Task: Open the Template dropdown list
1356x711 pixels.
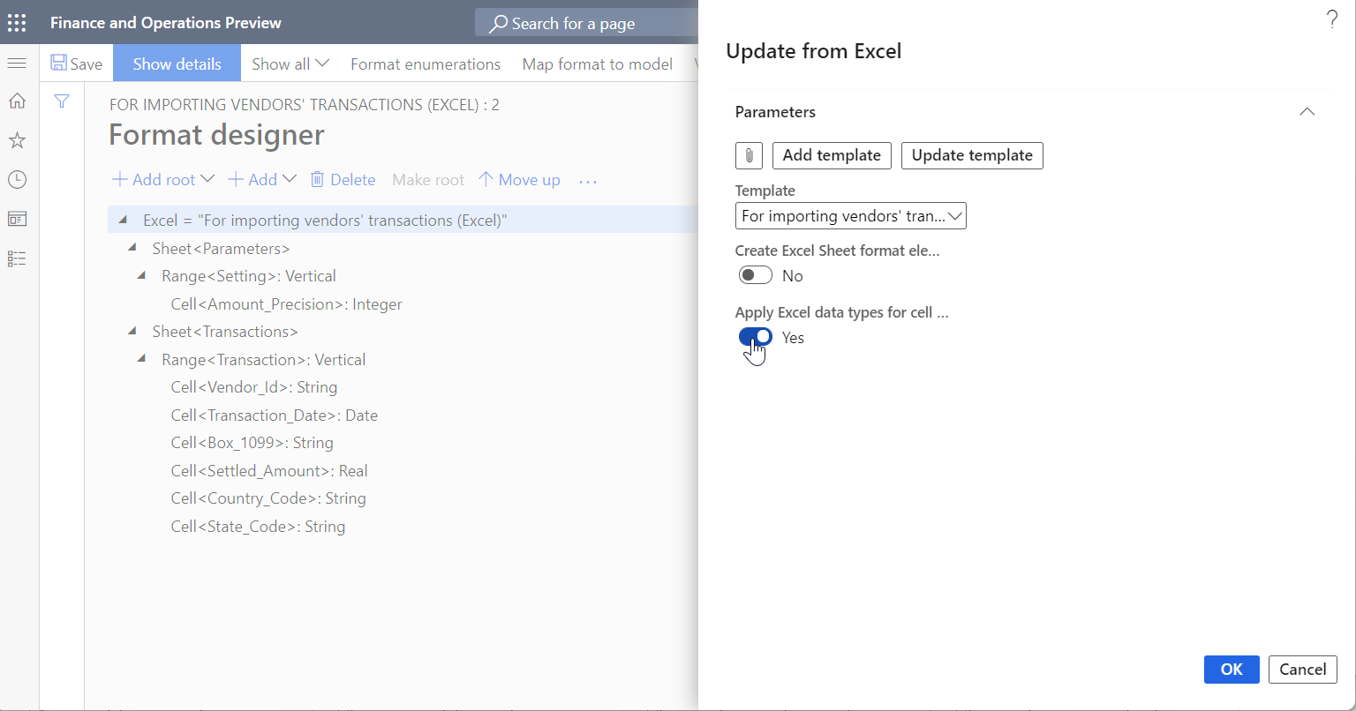Action: 955,215
